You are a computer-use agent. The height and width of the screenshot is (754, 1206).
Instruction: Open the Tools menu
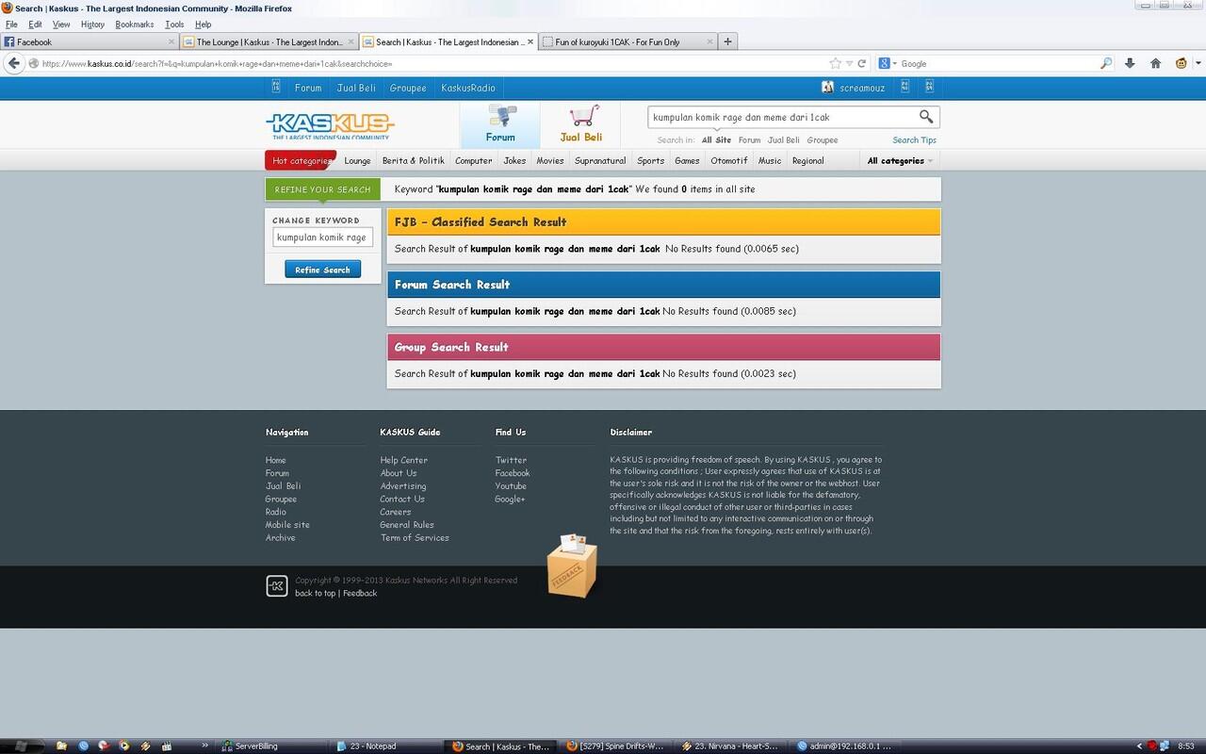coord(174,25)
